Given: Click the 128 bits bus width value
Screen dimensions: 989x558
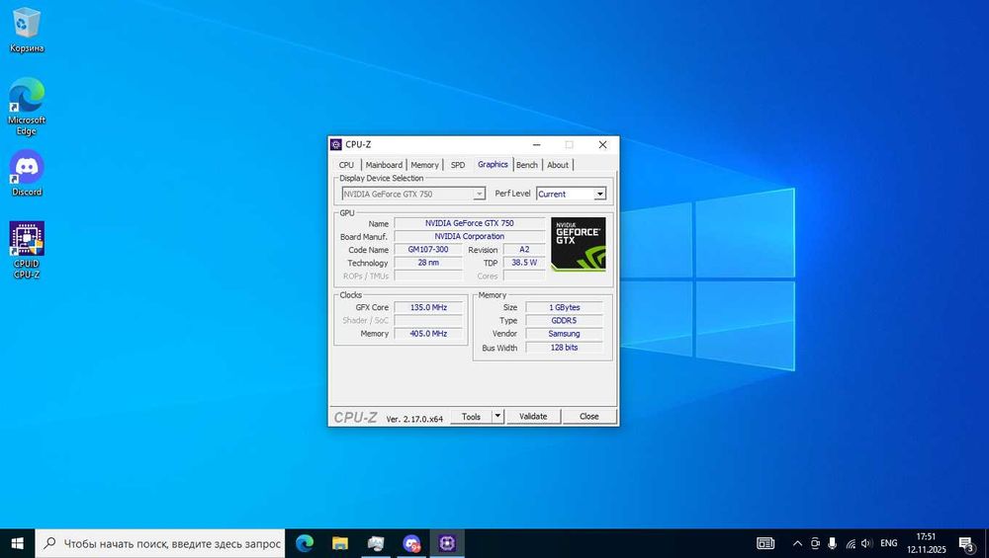Looking at the screenshot, I should point(564,348).
